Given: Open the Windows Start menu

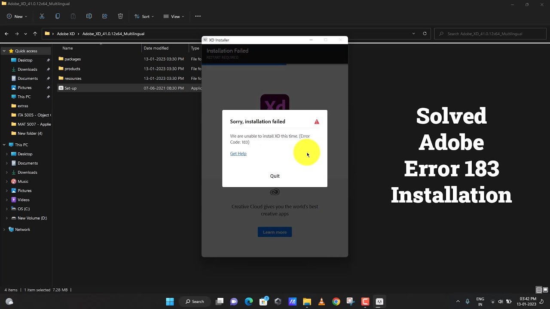Looking at the screenshot, I should point(170,302).
